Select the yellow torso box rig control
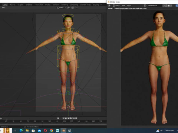This screenshot has width=178, height=133. point(68,56)
